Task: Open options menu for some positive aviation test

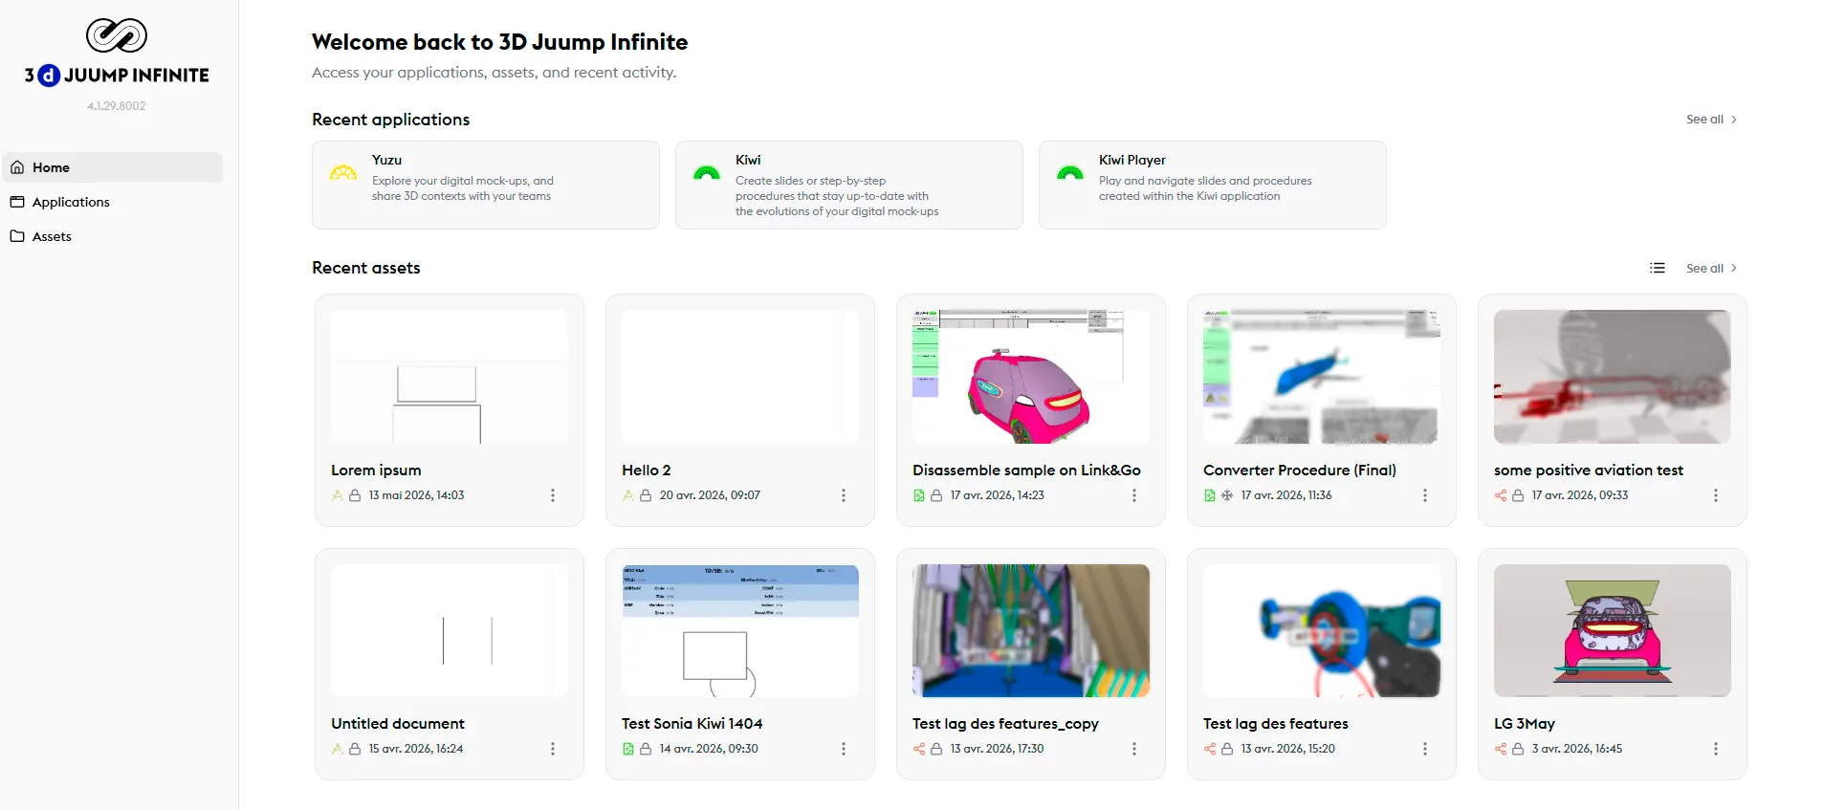Action: (1716, 495)
